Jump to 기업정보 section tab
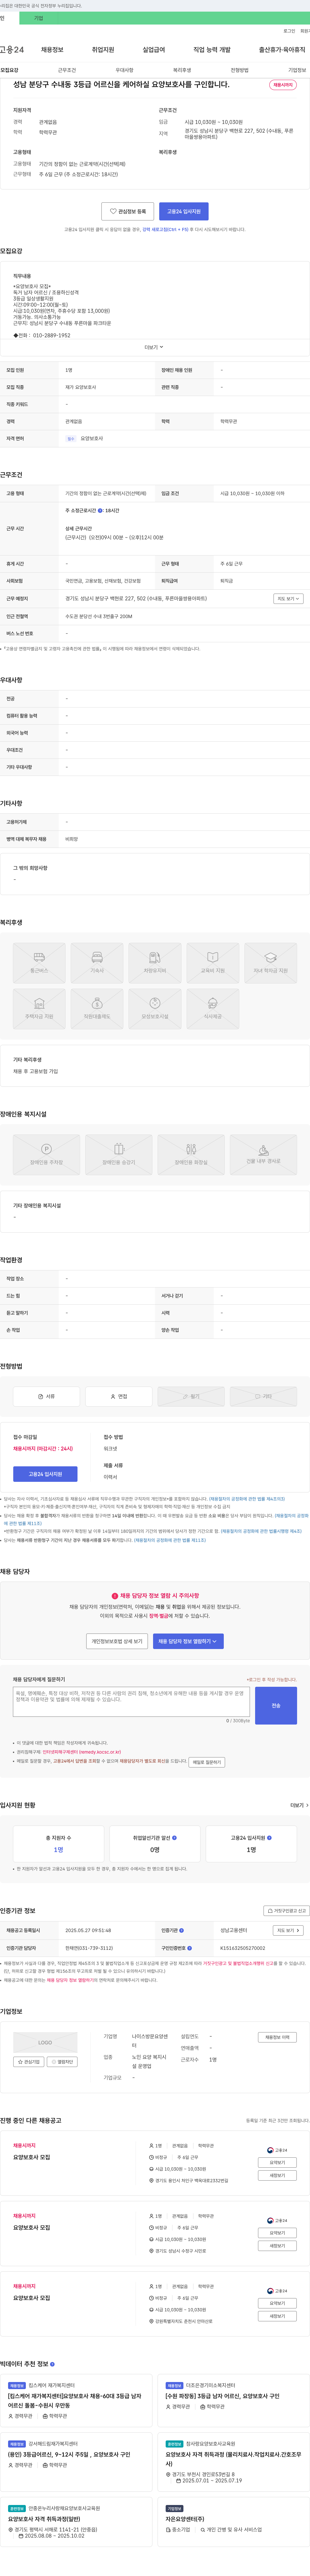 (297, 70)
